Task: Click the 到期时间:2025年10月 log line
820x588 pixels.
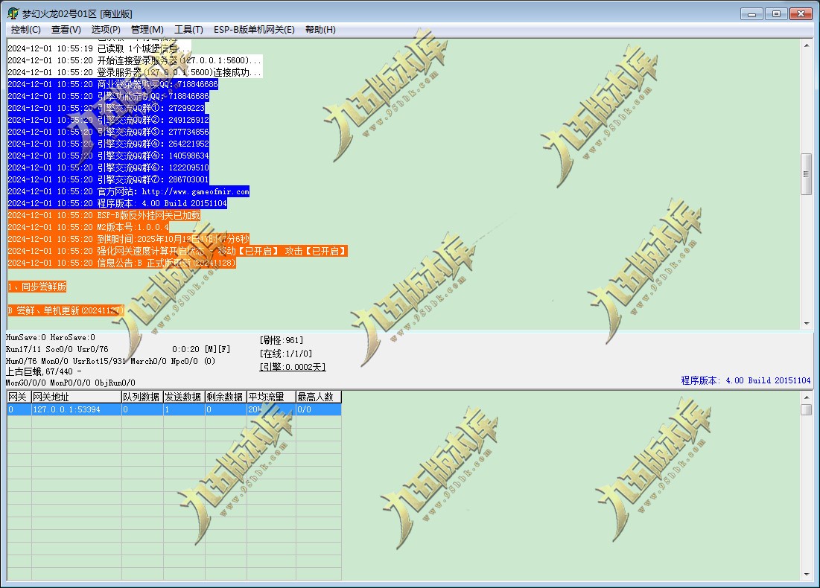Action: click(129, 239)
